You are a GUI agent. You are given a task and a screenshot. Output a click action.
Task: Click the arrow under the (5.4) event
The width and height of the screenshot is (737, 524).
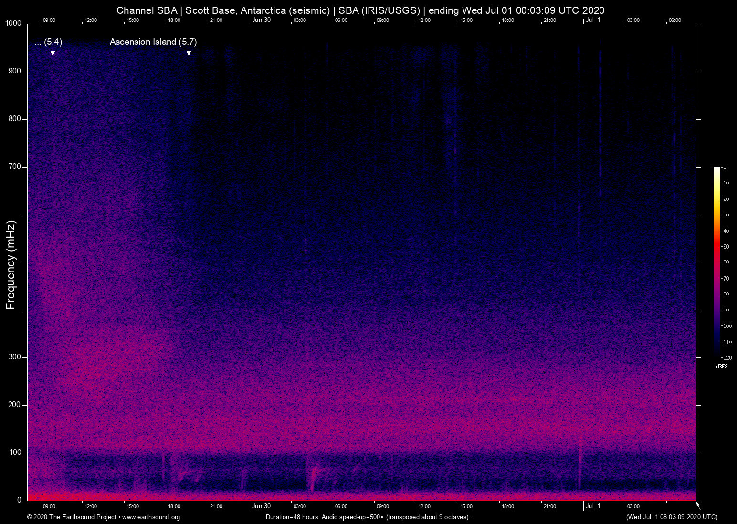coord(53,51)
